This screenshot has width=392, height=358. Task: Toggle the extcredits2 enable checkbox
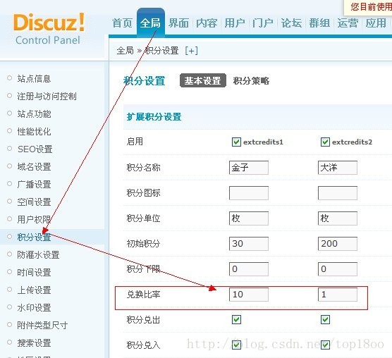[x=325, y=142]
